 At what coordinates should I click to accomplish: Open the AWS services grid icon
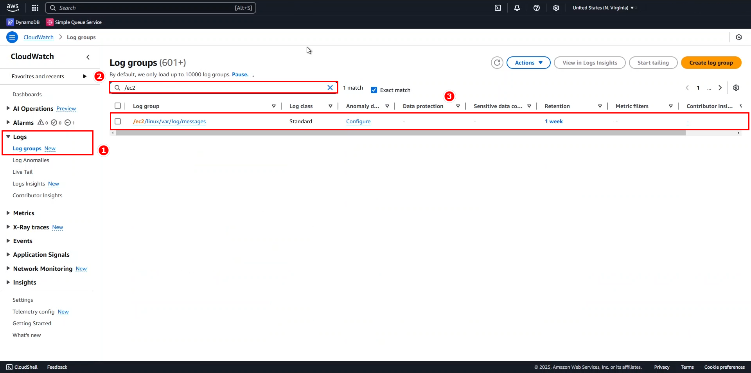coord(35,8)
